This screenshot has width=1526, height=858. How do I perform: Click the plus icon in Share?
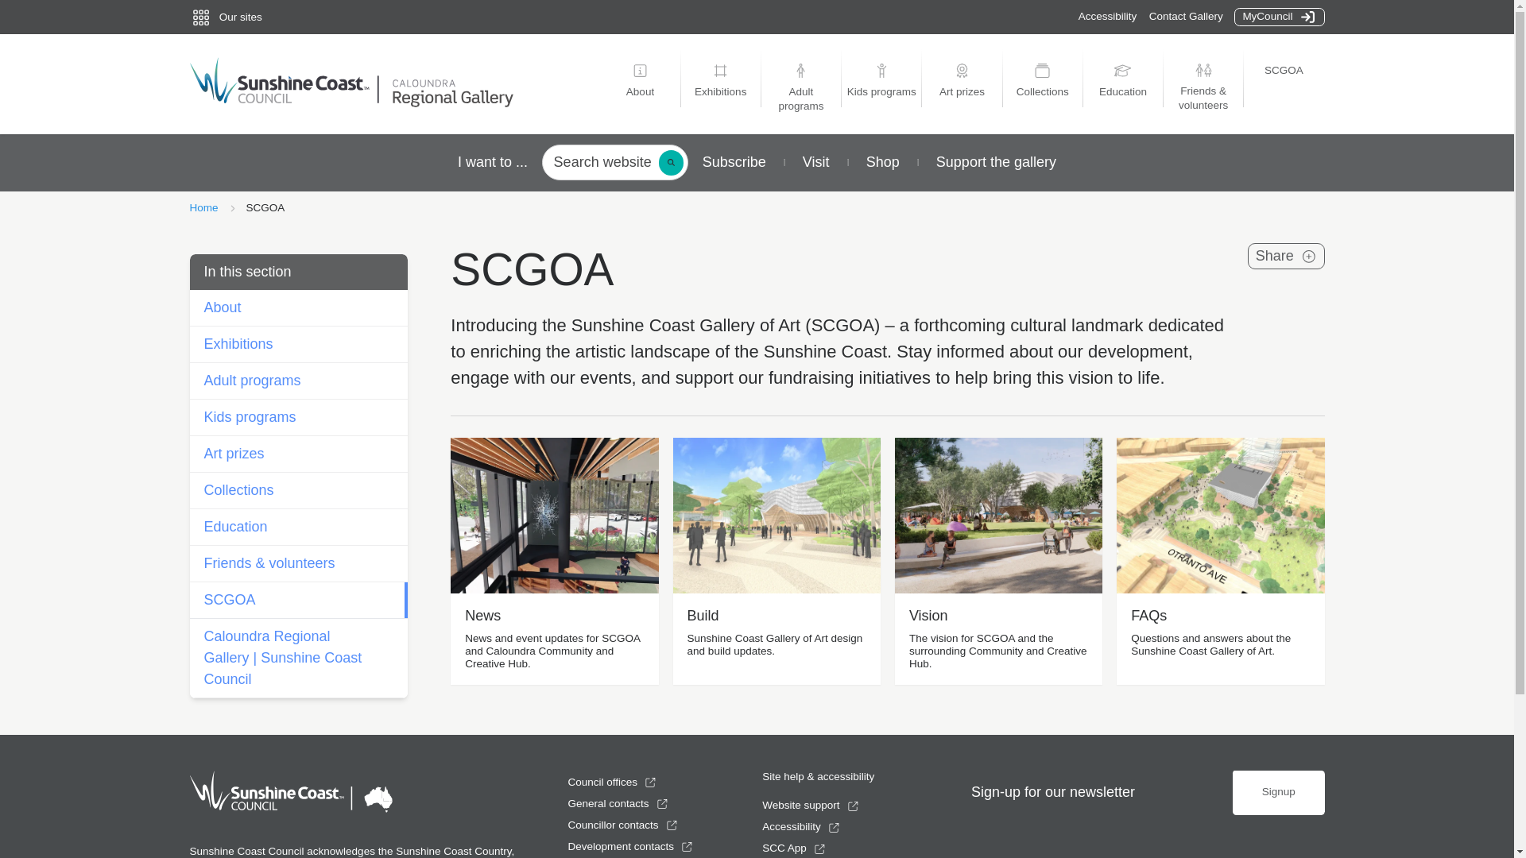[1308, 257]
